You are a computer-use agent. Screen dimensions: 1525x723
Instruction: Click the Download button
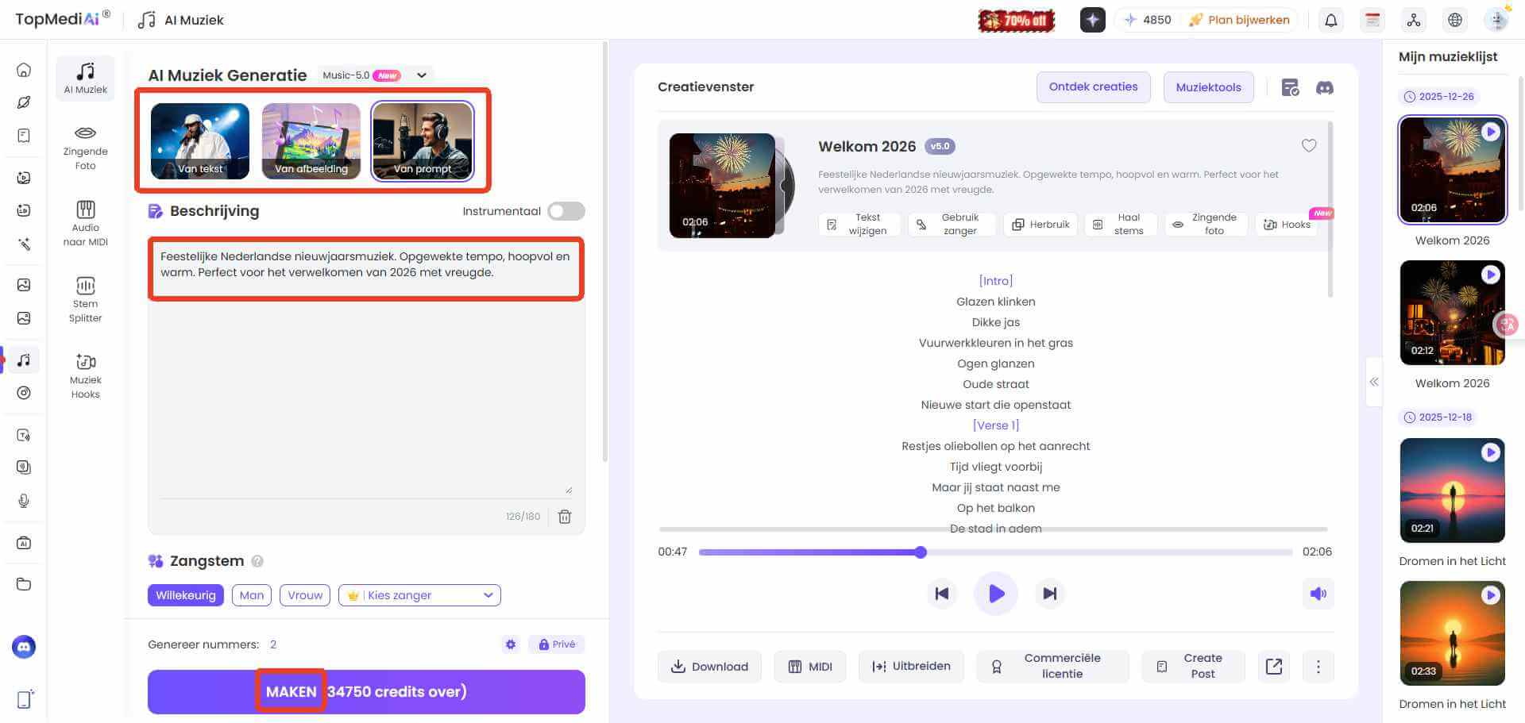[x=709, y=667]
